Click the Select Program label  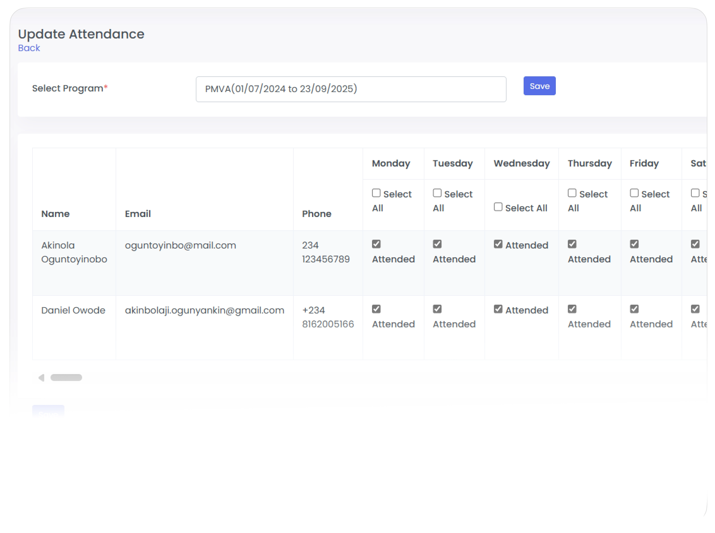pos(69,88)
